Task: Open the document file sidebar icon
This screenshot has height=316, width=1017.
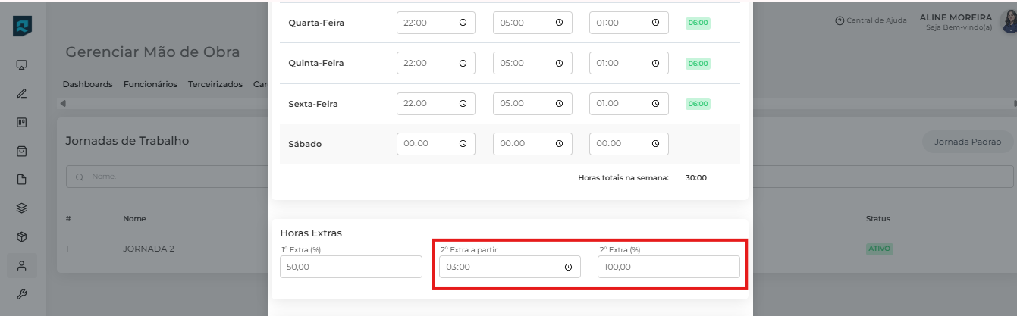Action: click(x=22, y=180)
